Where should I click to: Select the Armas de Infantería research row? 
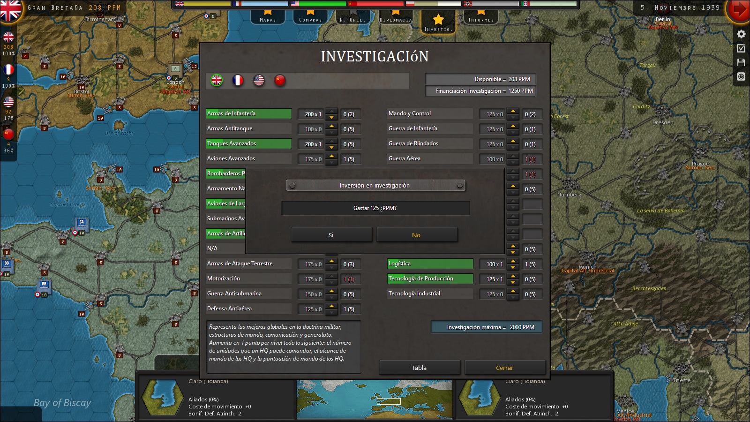tap(249, 114)
